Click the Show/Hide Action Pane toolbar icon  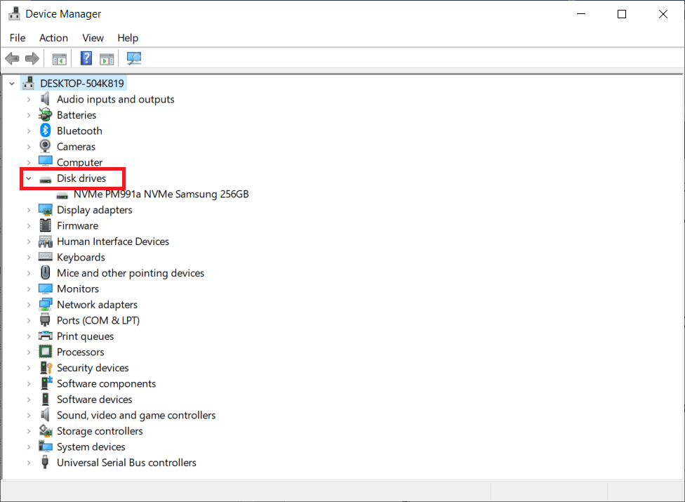point(107,58)
